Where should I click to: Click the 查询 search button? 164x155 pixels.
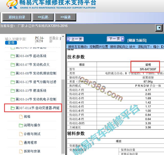pyautogui.click(x=11, y=43)
